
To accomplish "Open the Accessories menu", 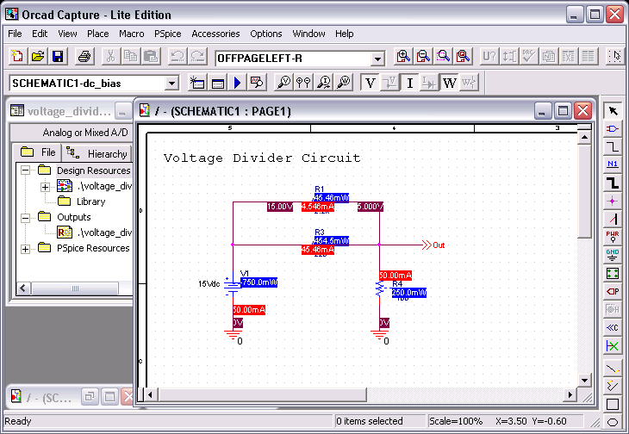I will 215,34.
